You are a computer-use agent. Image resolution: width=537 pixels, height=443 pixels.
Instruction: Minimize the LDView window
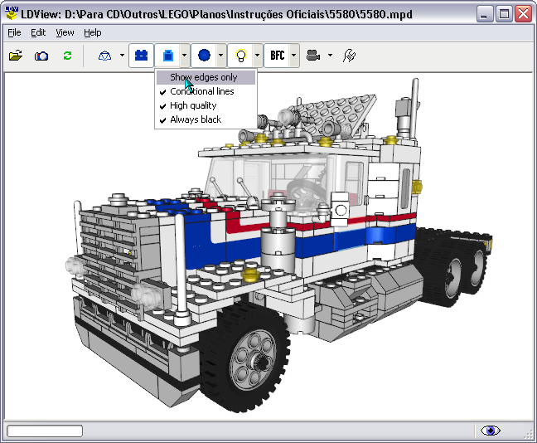click(485, 14)
